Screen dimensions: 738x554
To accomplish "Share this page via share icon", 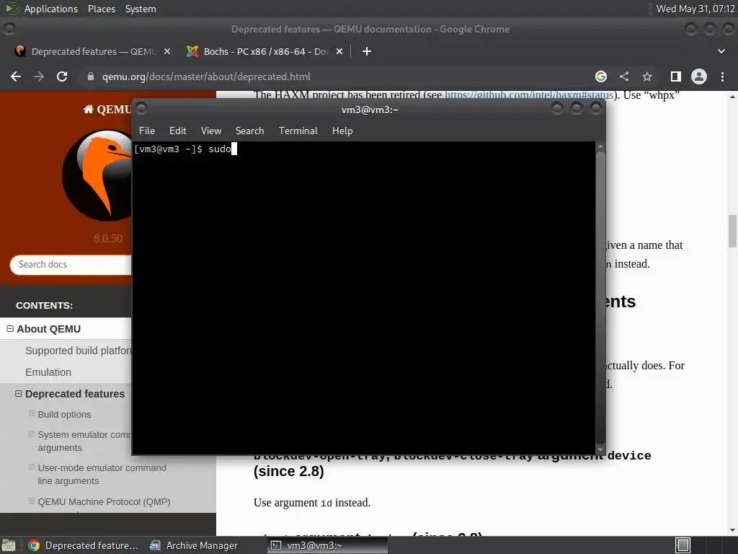I will pyautogui.click(x=624, y=76).
